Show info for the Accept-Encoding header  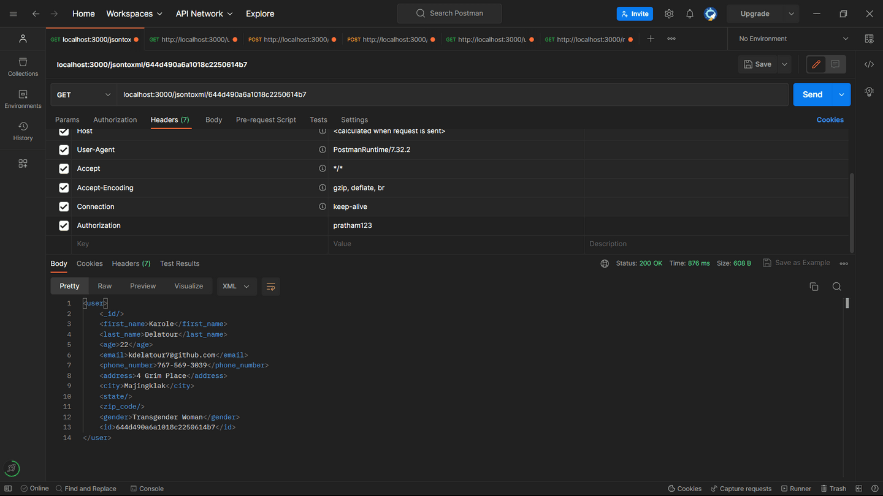[x=322, y=187]
